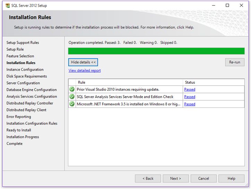The width and height of the screenshot is (251, 189).
Task: Open Passed status for .NET Framework 3.5 rule
Action: (190, 104)
